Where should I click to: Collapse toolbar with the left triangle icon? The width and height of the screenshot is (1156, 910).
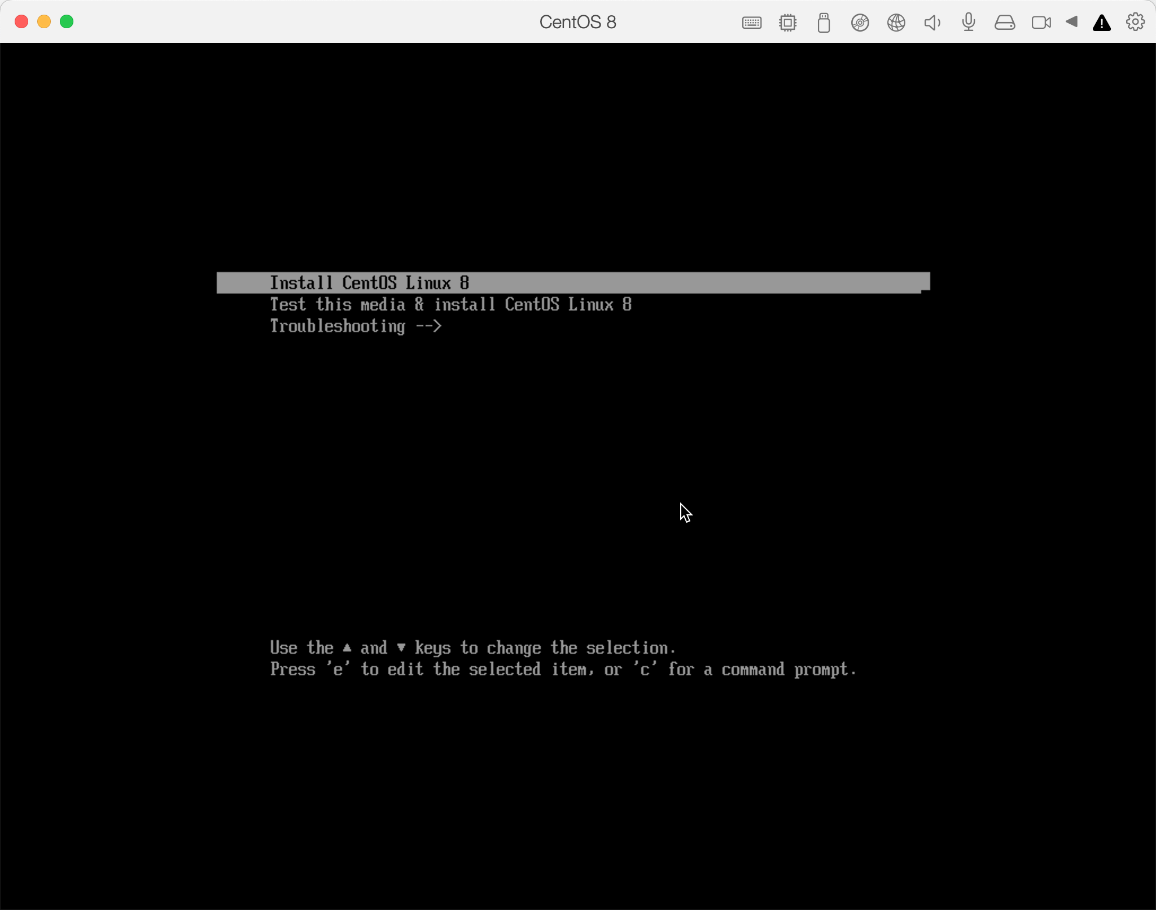click(1071, 22)
